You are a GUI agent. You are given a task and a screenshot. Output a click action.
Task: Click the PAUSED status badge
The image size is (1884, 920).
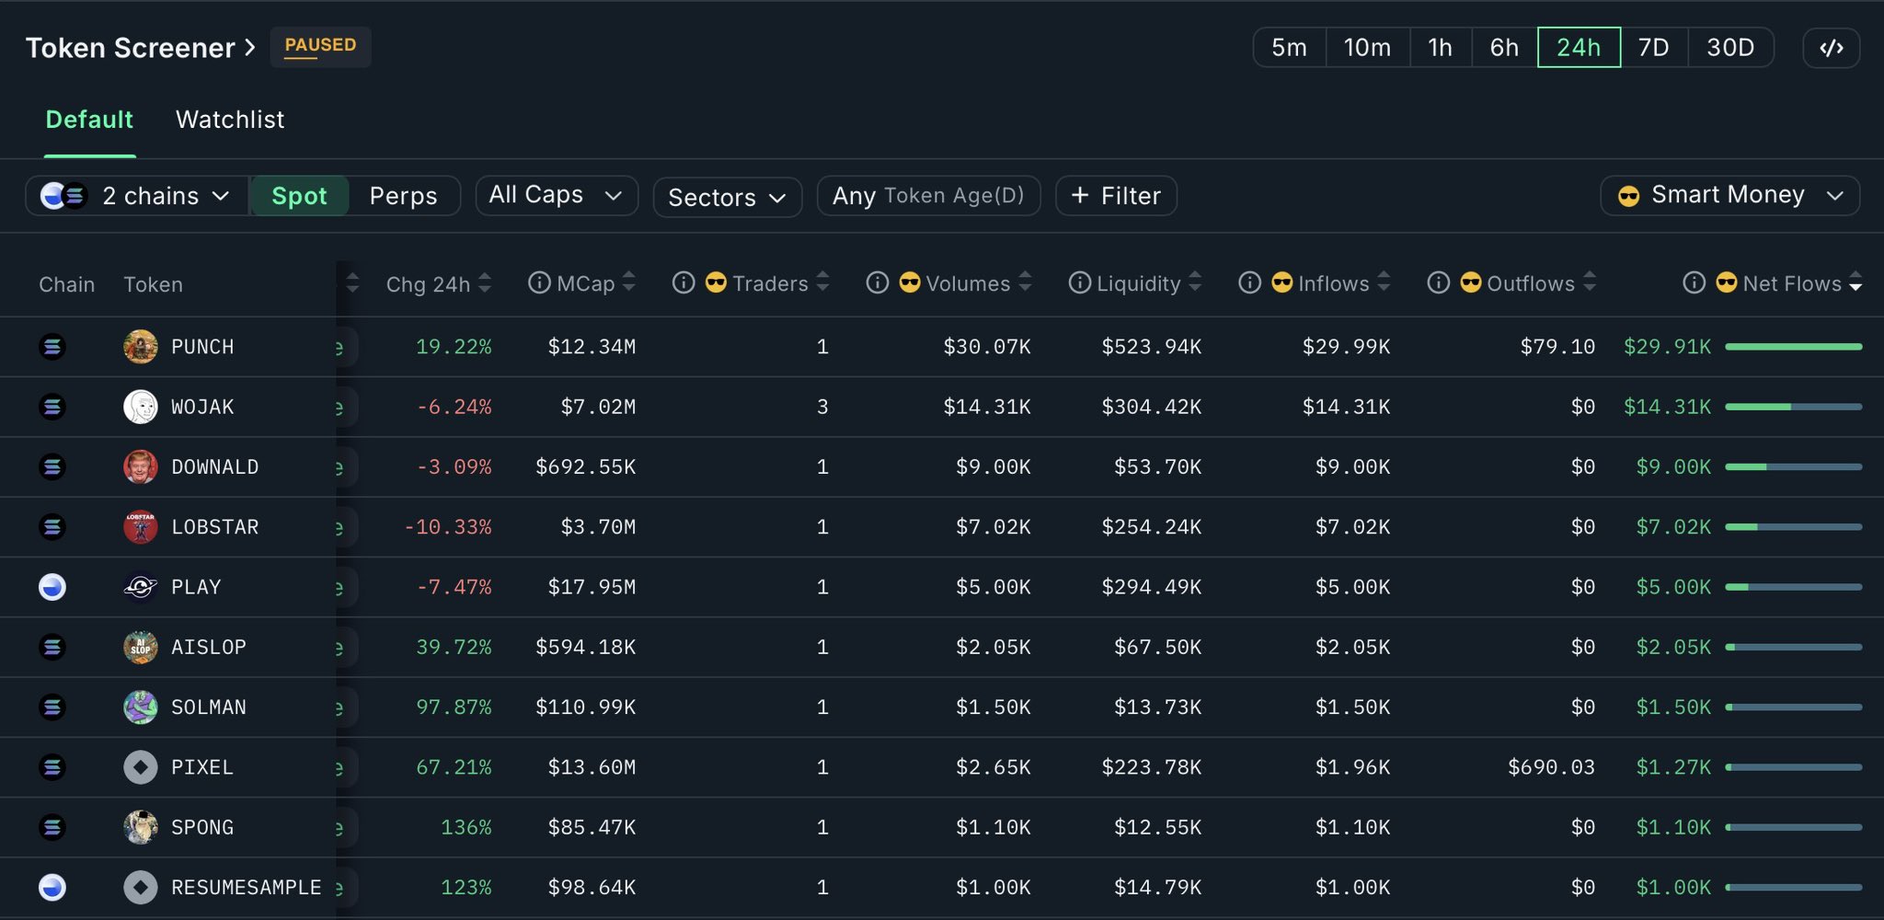point(320,46)
